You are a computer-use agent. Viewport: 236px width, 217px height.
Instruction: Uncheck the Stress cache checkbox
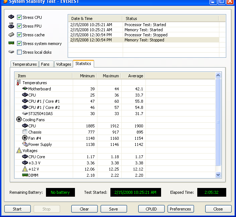tap(19, 35)
